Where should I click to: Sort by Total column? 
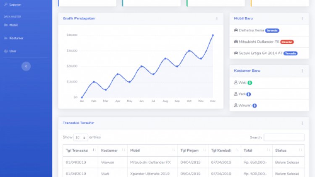[x=257, y=151]
